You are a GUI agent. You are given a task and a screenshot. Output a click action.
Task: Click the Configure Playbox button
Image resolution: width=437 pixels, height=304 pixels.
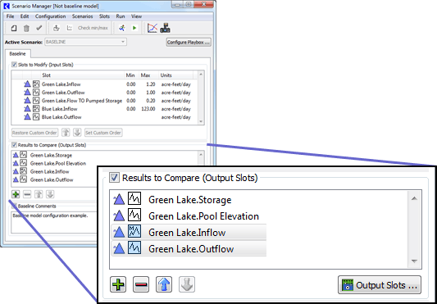(x=189, y=43)
